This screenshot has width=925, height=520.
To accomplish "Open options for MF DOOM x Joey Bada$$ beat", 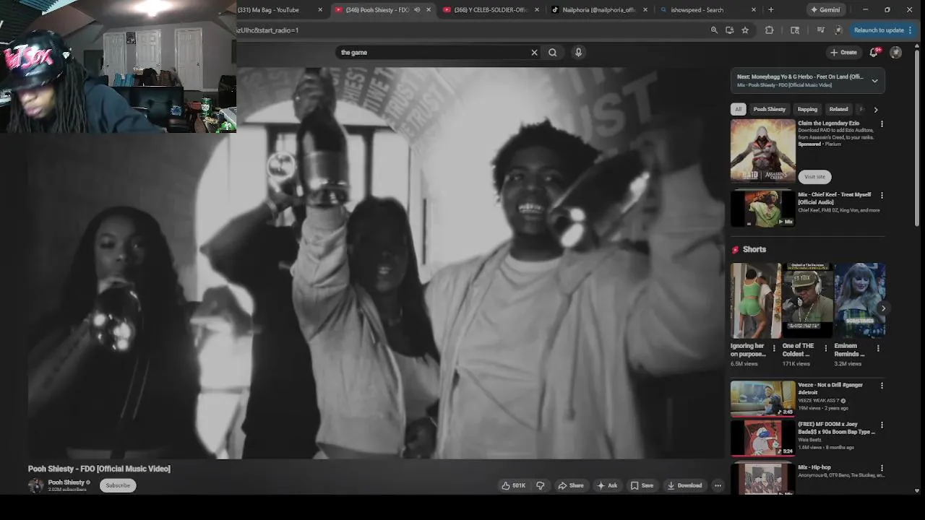I will pos(882,425).
